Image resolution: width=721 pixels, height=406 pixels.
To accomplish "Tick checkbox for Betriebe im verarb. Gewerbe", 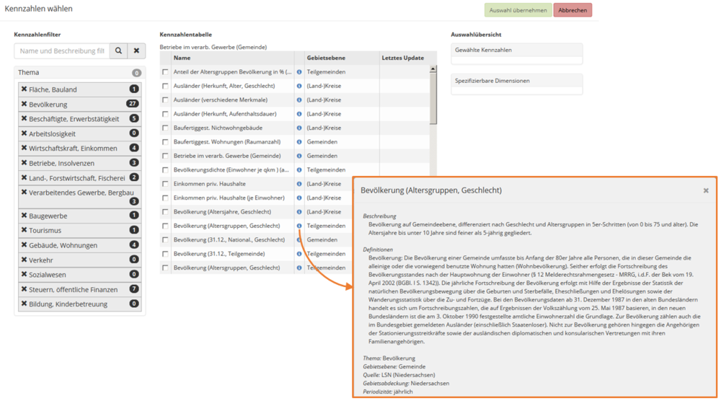I will point(165,156).
